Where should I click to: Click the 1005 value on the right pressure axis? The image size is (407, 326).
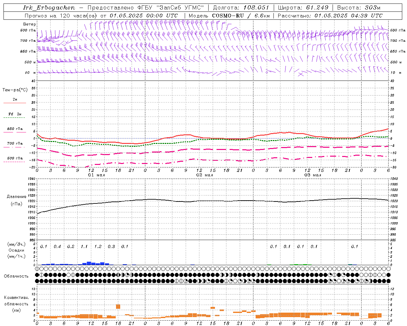[x=394, y=218]
